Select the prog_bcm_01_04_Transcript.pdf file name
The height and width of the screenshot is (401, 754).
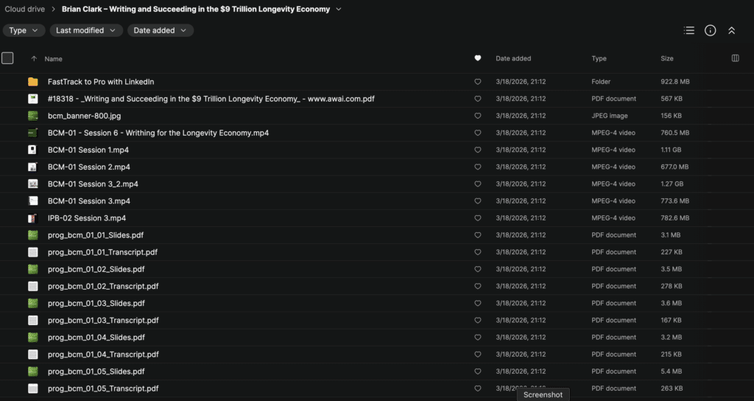click(103, 355)
